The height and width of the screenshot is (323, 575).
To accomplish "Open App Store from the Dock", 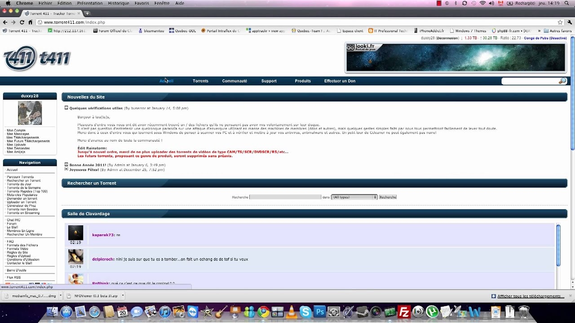I will pyautogui.click(x=66, y=312).
